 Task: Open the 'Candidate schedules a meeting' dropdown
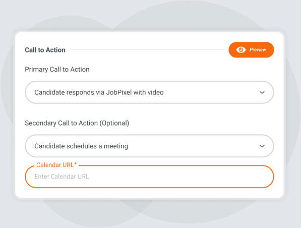[x=149, y=146]
